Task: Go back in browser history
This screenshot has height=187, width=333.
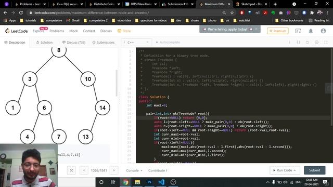Action: click(5, 12)
